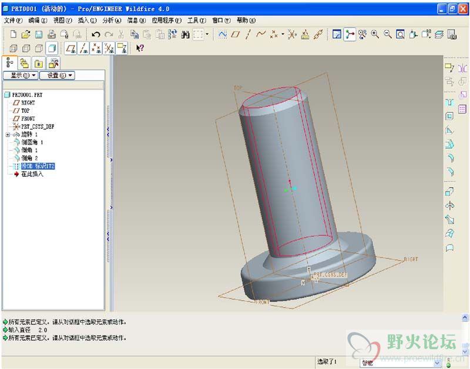Open the 文件 menu
Screen dimensions: 470x369
tap(13, 21)
